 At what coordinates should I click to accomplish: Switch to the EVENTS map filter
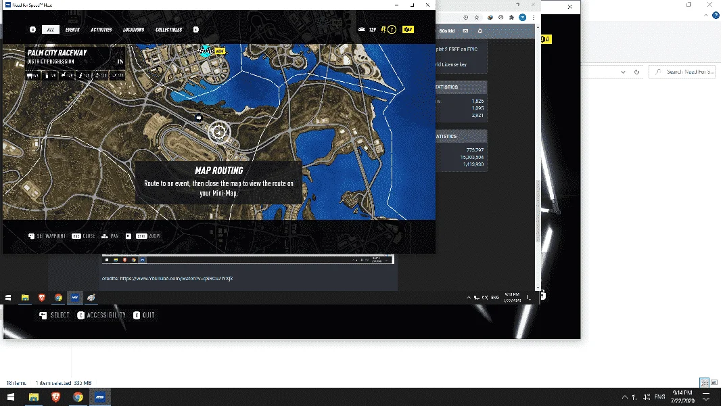pyautogui.click(x=72, y=30)
